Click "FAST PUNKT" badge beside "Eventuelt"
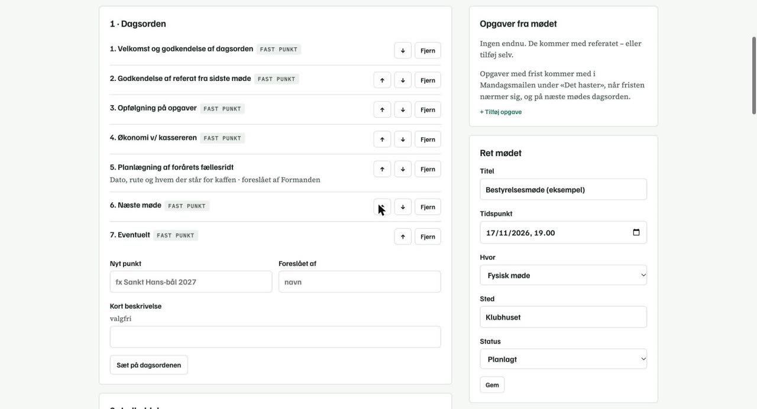The width and height of the screenshot is (757, 409). pos(176,235)
